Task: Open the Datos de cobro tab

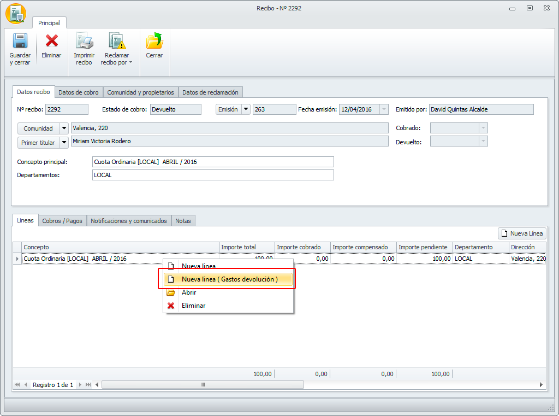Action: tap(79, 92)
